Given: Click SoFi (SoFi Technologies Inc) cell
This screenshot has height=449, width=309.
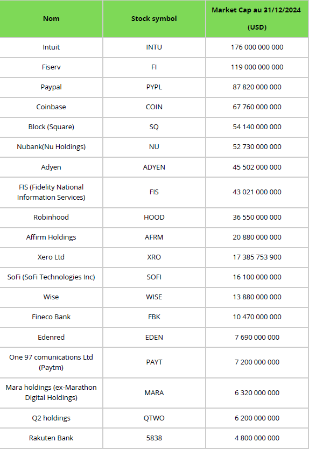Looking at the screenshot, I should pyautogui.click(x=51, y=277).
